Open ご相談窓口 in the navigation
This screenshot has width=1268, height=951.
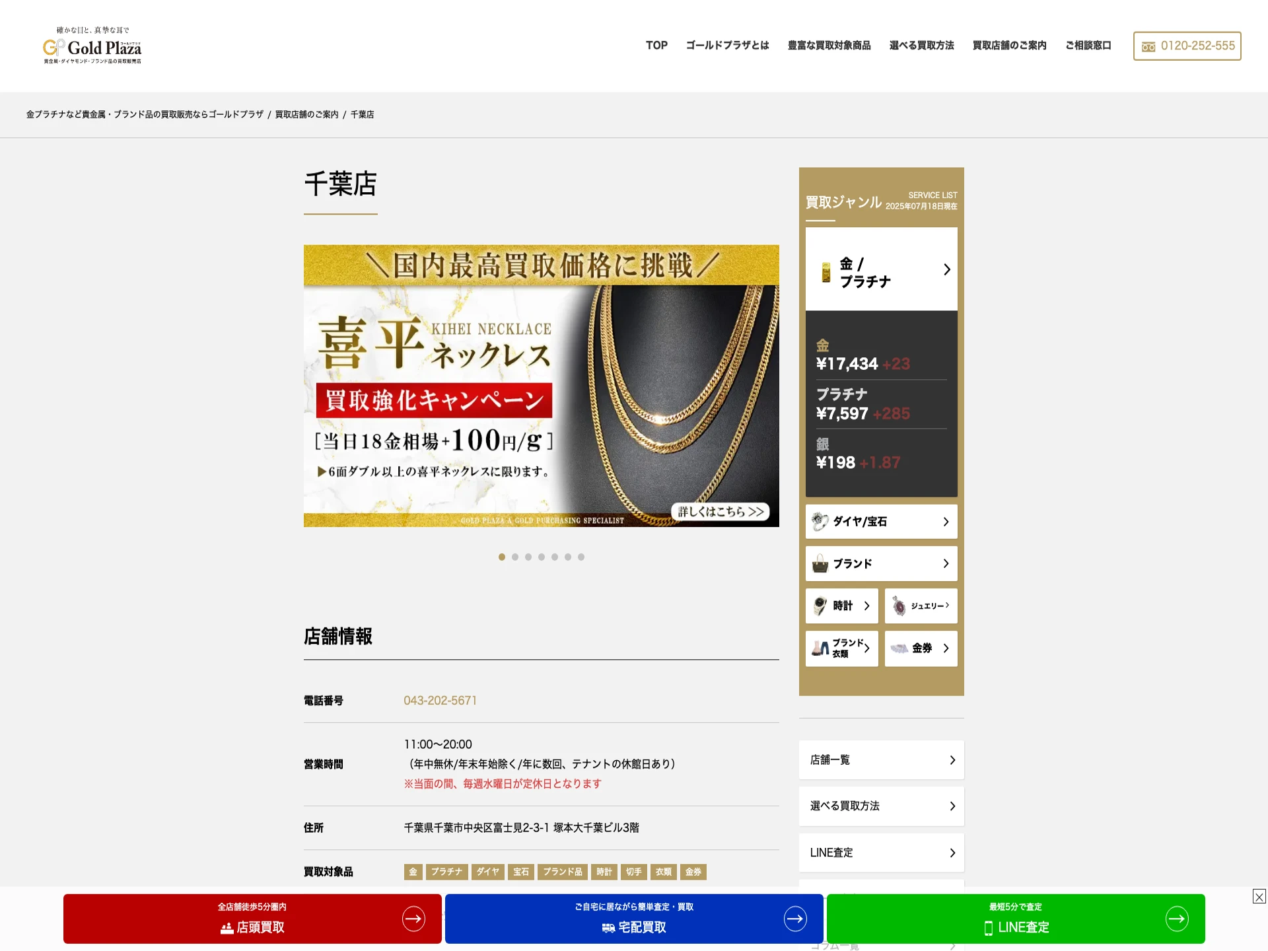(1088, 46)
